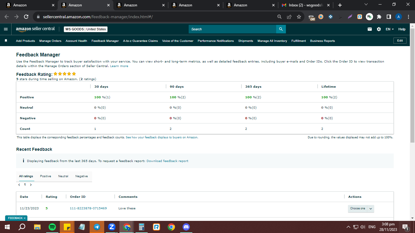
Task: Click the orange circle extension icon
Action: (x=321, y=17)
